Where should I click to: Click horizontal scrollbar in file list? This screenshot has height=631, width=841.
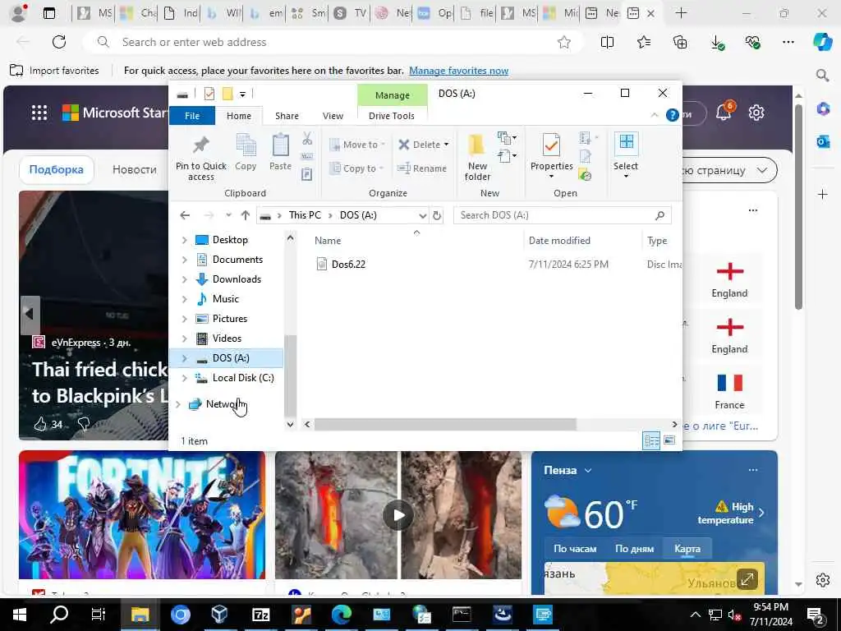click(x=445, y=425)
